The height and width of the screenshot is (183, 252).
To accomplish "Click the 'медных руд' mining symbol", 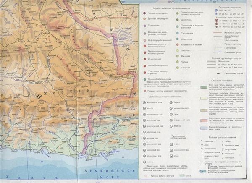I will (144, 138).
